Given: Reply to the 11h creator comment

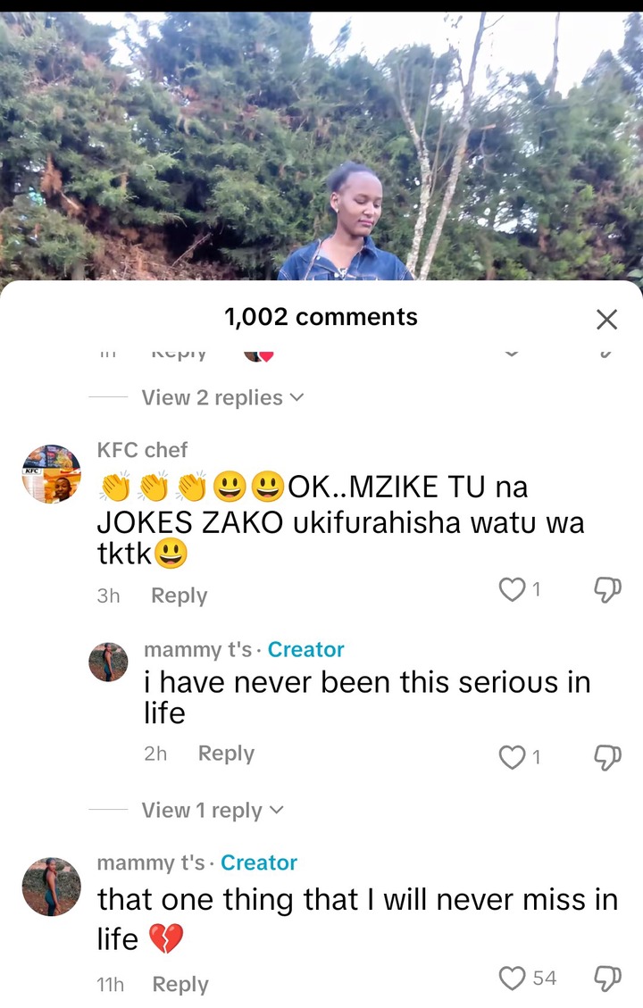Looking at the screenshot, I should (180, 984).
